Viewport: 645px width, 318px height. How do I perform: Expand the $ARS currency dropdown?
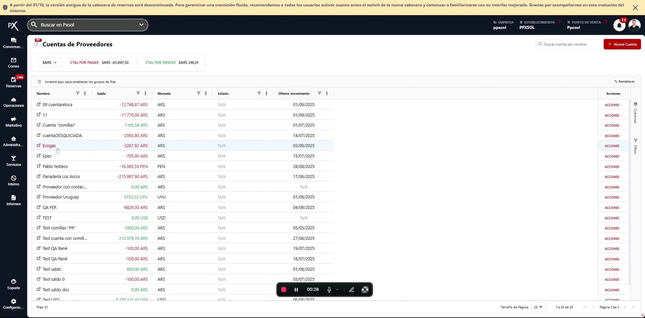[x=50, y=62]
